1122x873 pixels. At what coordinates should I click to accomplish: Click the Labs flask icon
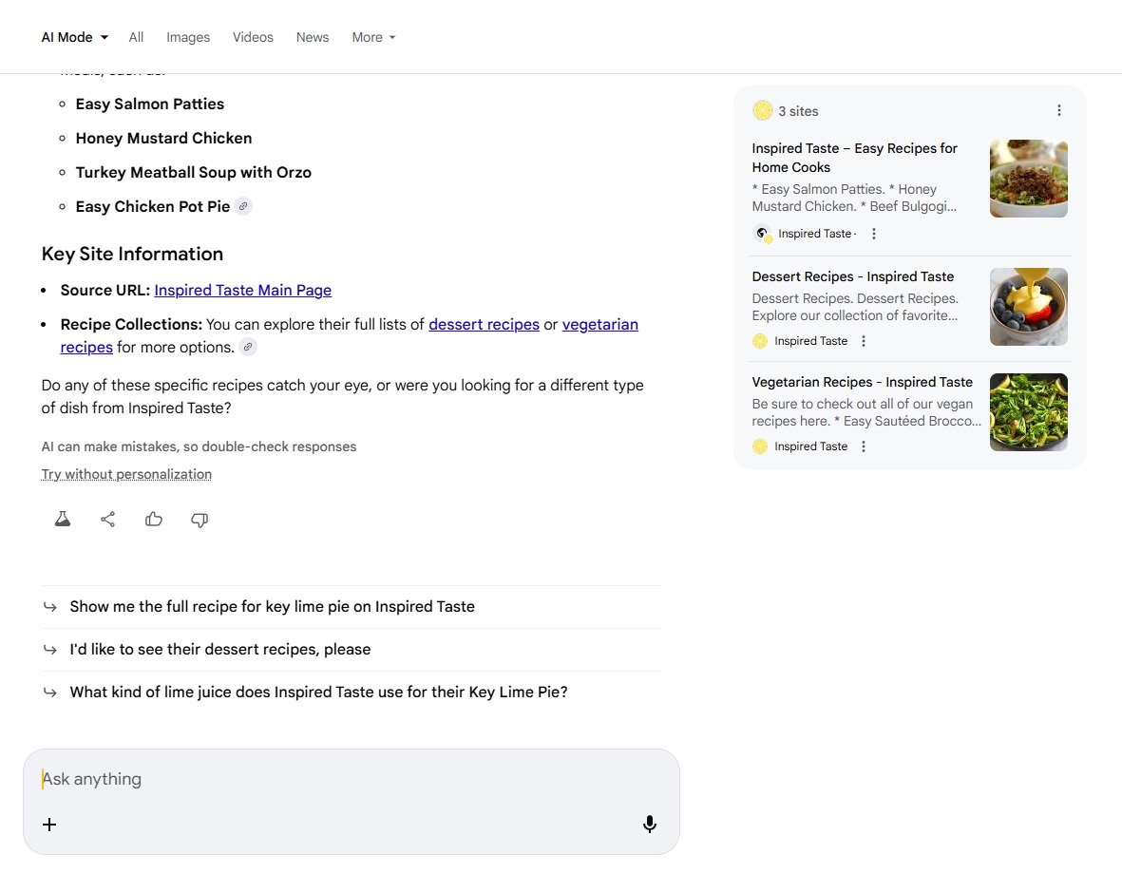pos(63,520)
